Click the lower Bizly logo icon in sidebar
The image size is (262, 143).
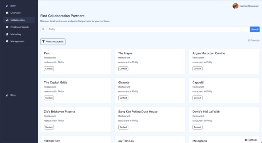coord(7,95)
